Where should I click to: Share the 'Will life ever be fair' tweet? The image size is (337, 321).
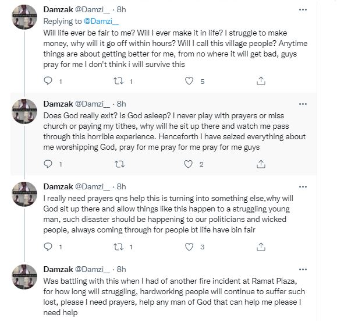pos(261,81)
